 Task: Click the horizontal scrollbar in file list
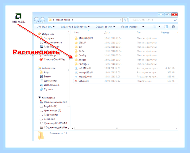[117, 128]
